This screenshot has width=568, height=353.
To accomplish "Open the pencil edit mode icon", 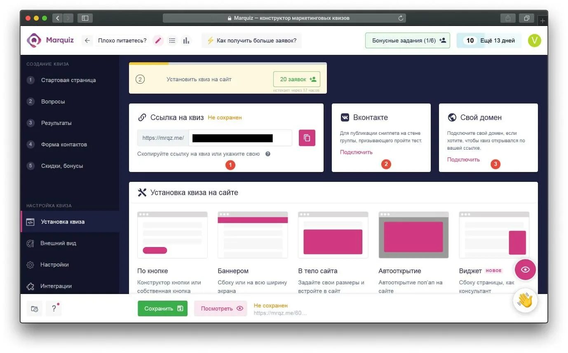I will 158,40.
